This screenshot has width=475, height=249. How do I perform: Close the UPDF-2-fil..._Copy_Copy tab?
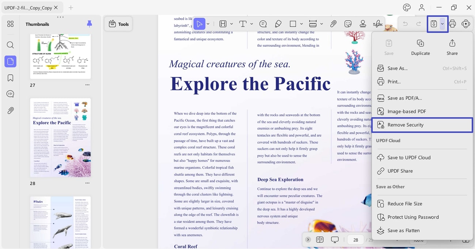[x=56, y=7]
